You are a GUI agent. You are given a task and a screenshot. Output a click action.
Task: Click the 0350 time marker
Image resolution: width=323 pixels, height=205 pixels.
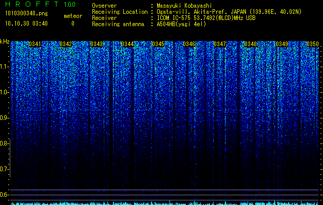point(313,44)
